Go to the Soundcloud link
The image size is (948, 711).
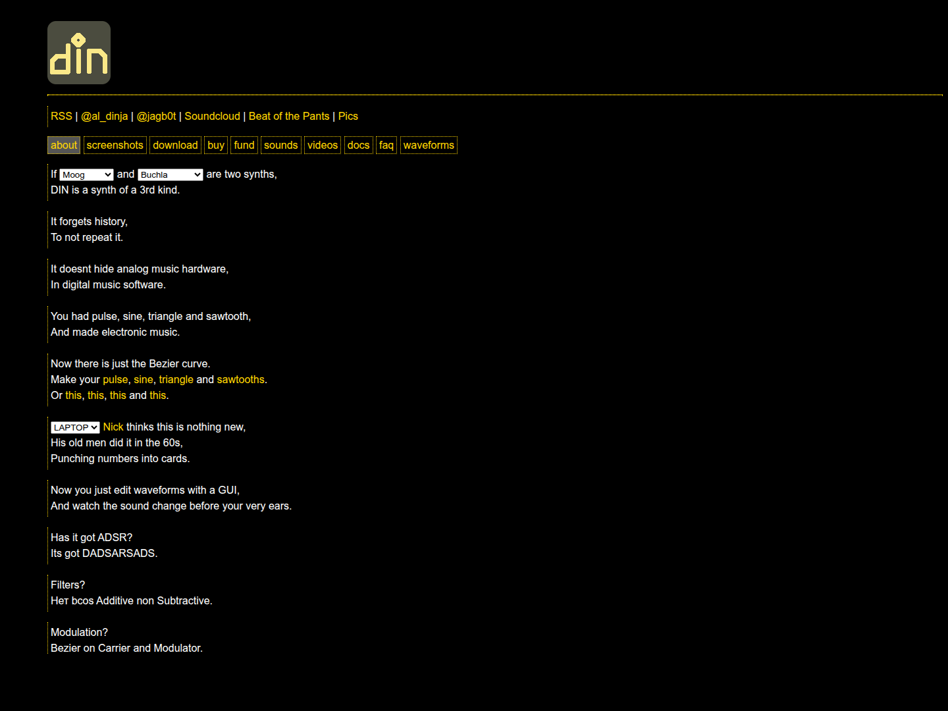[213, 117]
